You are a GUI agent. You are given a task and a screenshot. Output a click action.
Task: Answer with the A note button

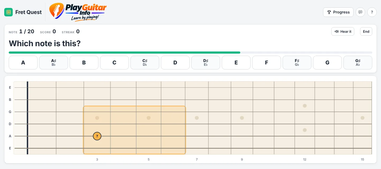coord(23,63)
